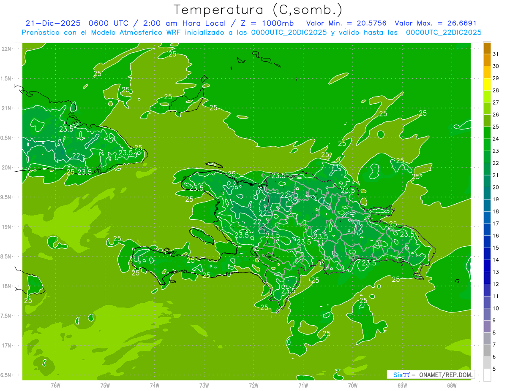
Task: Pick the white swatch at legend bottom
Action: (487, 375)
